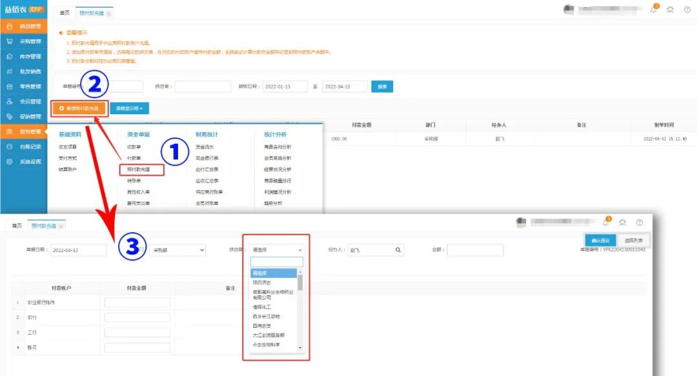This screenshot has height=376, width=697.
Task: Open 系统设置 via the gear icon in sidebar
Action: [x=9, y=162]
